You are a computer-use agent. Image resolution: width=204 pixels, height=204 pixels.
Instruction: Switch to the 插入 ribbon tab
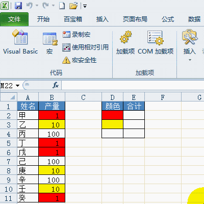[x=103, y=19]
